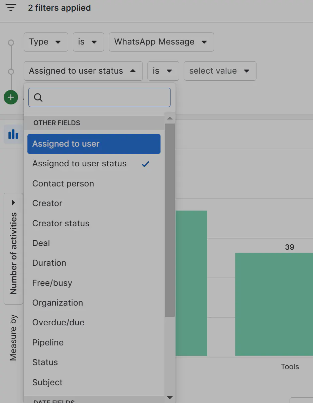The width and height of the screenshot is (313, 403).
Task: Click the scroll up arrow of dropdown list
Action: pos(170,118)
